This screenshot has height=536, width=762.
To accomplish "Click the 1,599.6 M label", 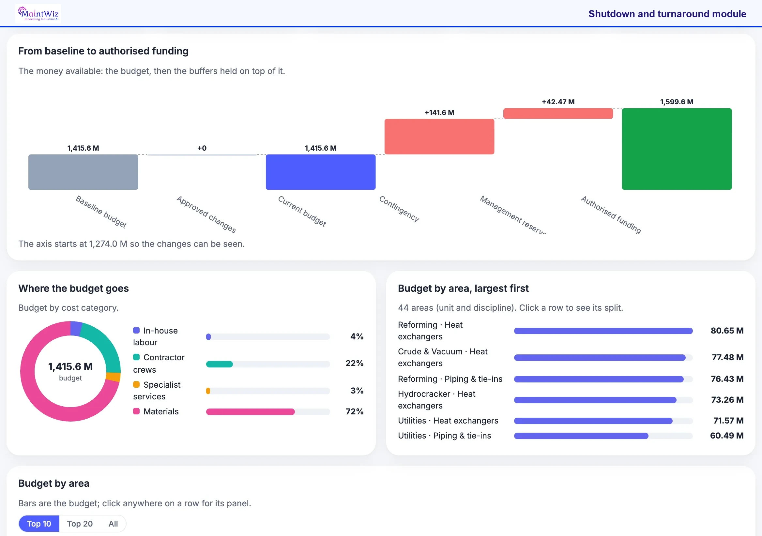I will pos(677,102).
